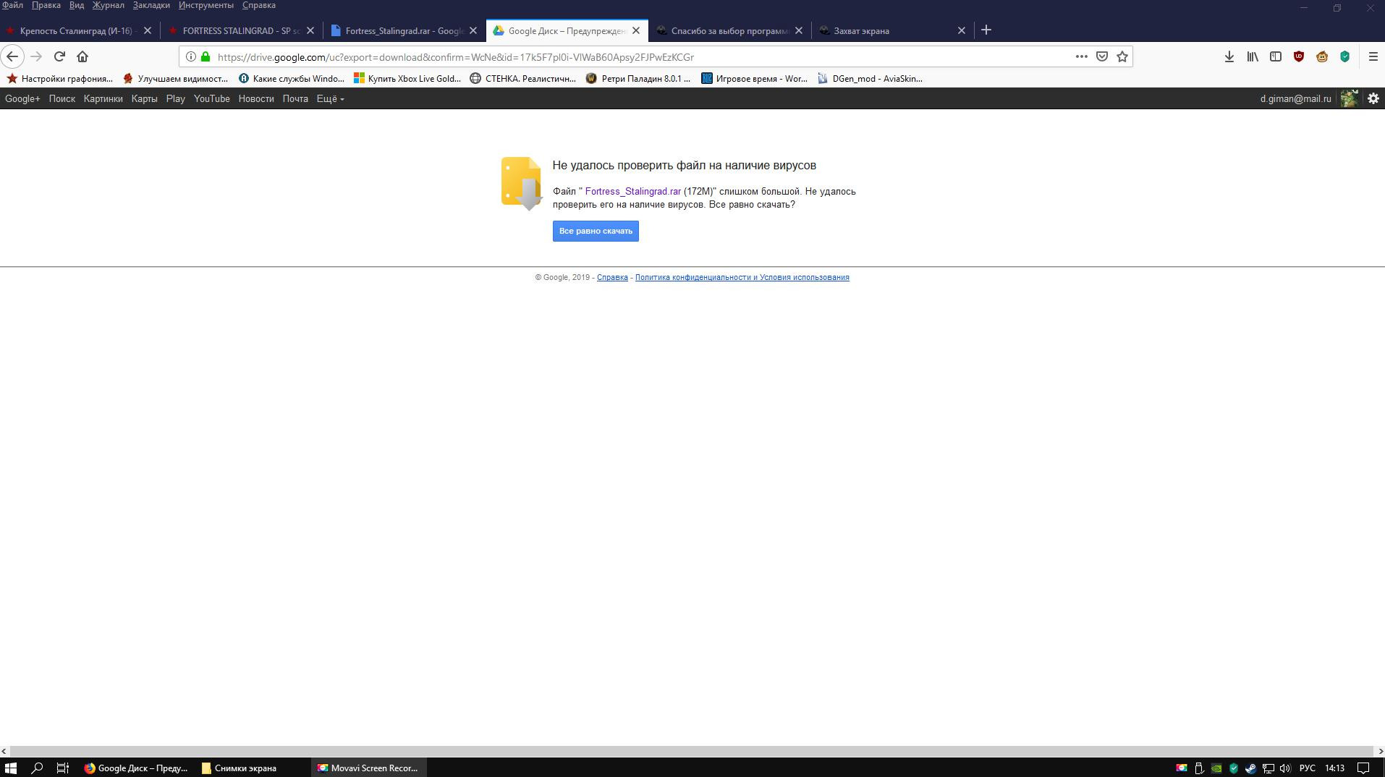Close the Google Диск Предупреждение tab
This screenshot has width=1385, height=777.
(636, 30)
